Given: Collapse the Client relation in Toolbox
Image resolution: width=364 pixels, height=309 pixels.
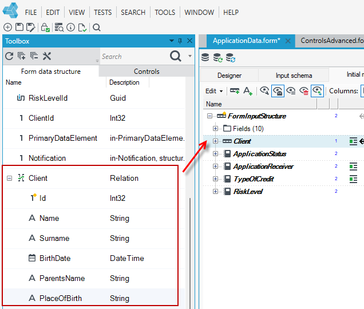Looking at the screenshot, I should (x=9, y=179).
